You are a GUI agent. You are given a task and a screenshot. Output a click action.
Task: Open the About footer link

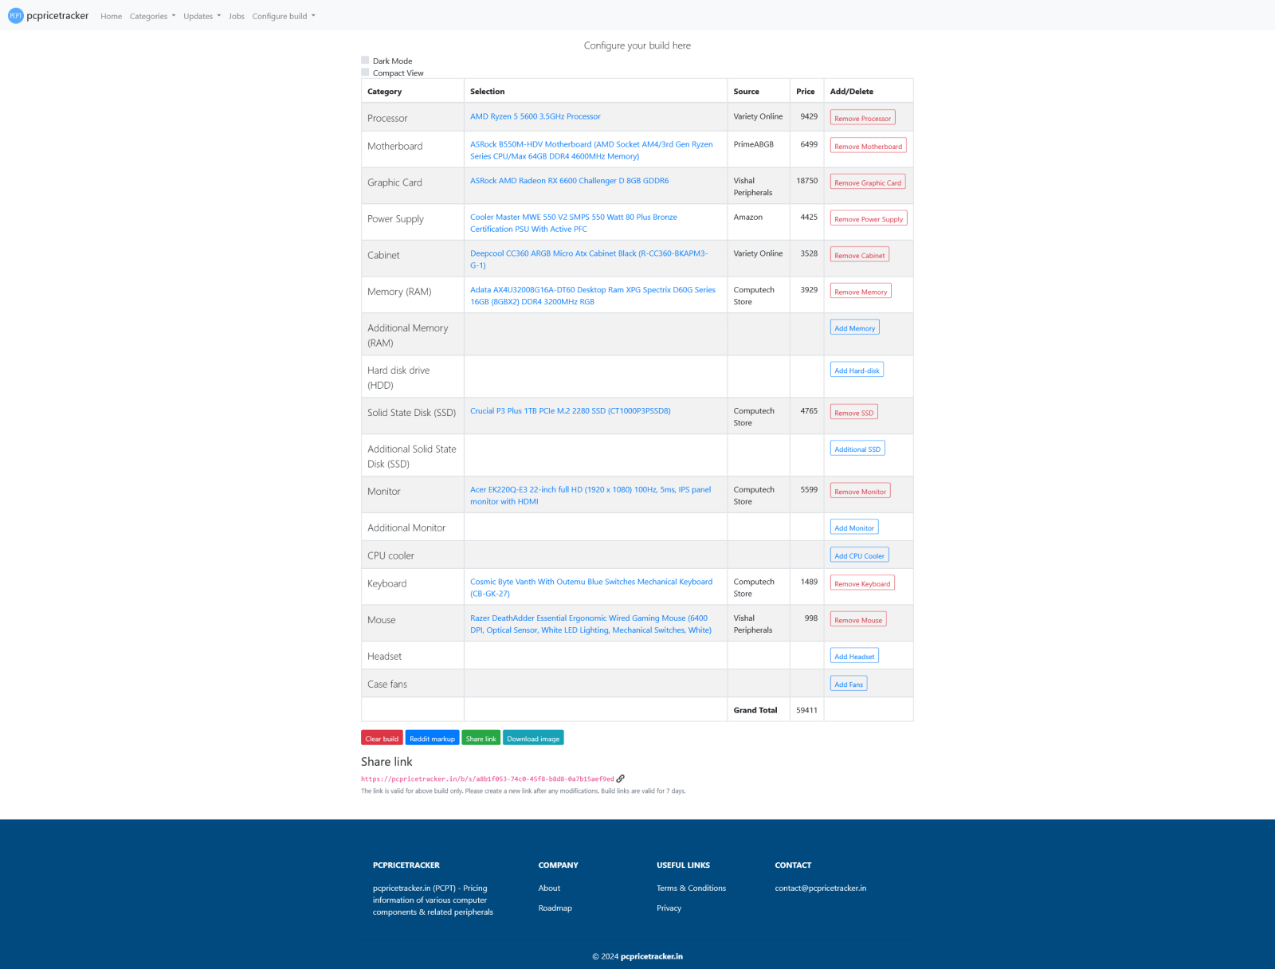click(x=549, y=888)
